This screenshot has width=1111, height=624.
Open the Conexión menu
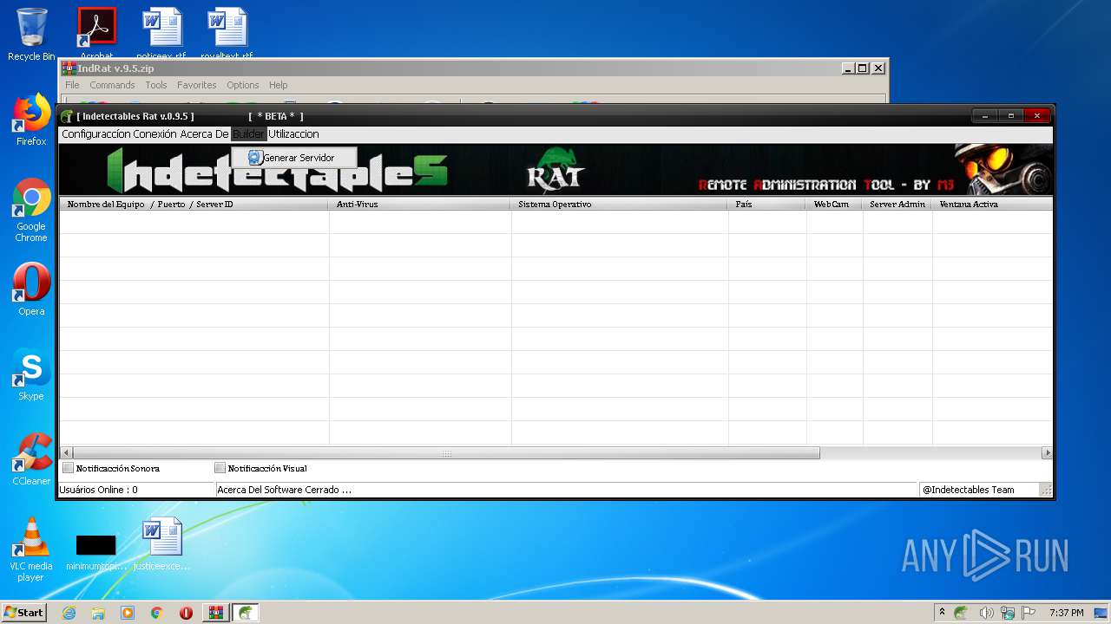coord(154,134)
